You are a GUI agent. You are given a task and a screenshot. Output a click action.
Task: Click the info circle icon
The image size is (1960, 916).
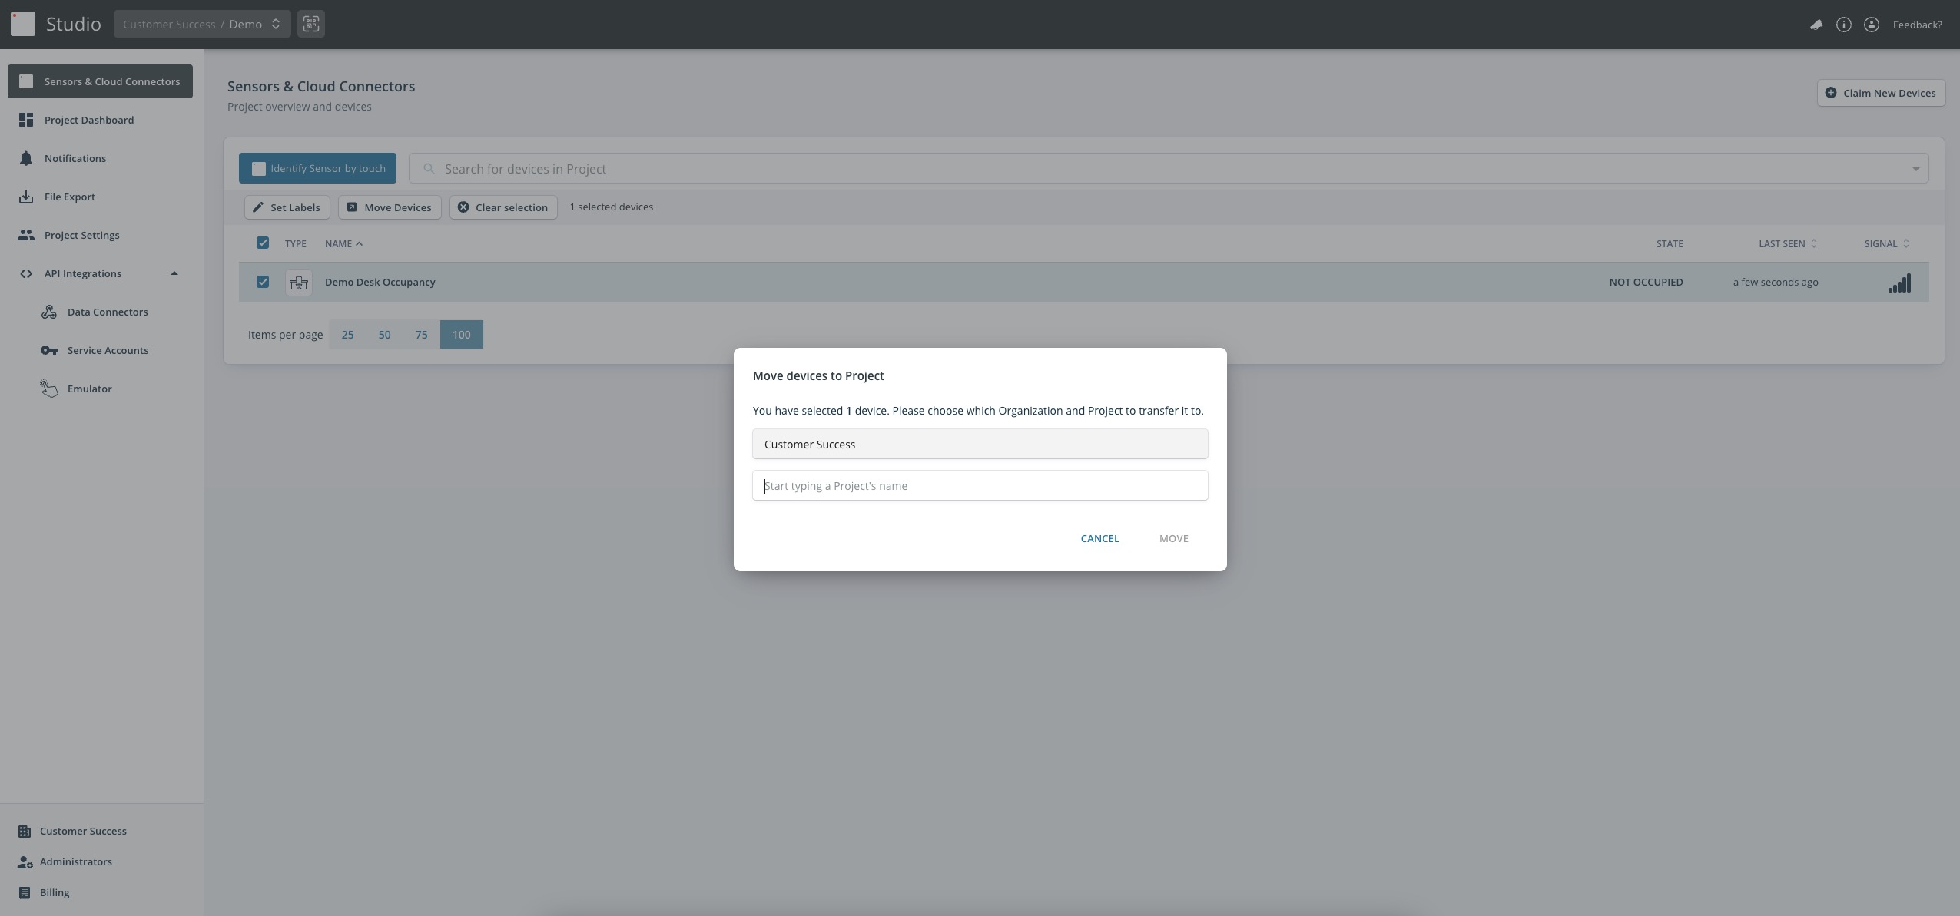pos(1843,25)
